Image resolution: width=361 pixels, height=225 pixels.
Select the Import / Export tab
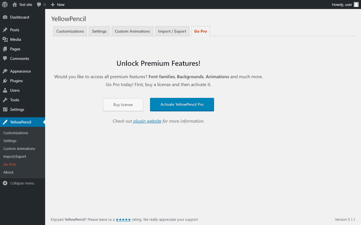tap(172, 31)
